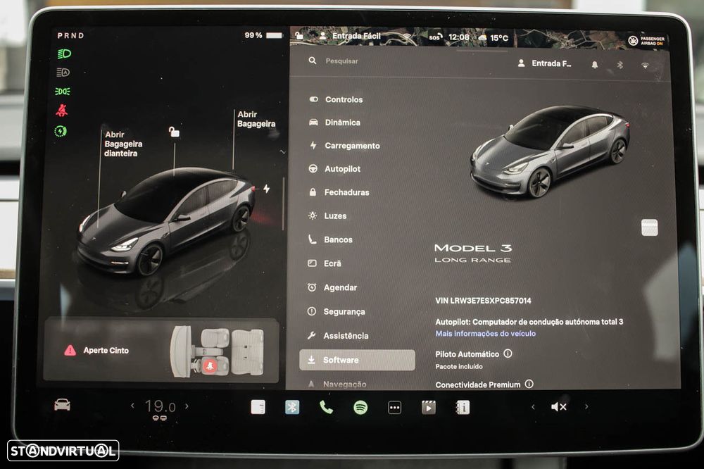This screenshot has height=469, width=704.
Task: Select Carregamento in the settings list
Action: (x=345, y=146)
